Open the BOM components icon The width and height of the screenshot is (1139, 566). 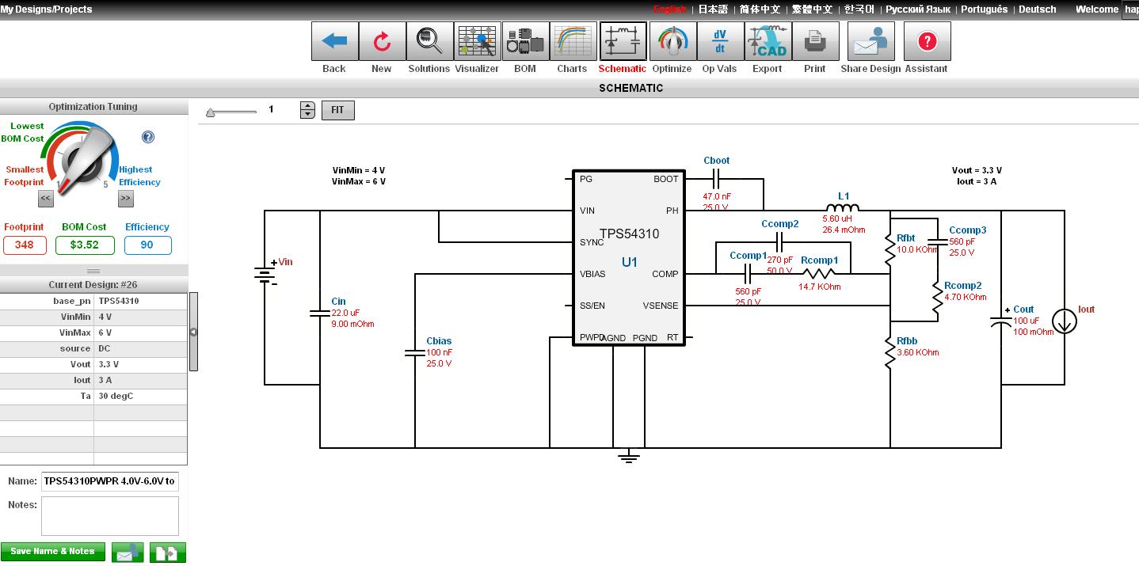[x=525, y=41]
